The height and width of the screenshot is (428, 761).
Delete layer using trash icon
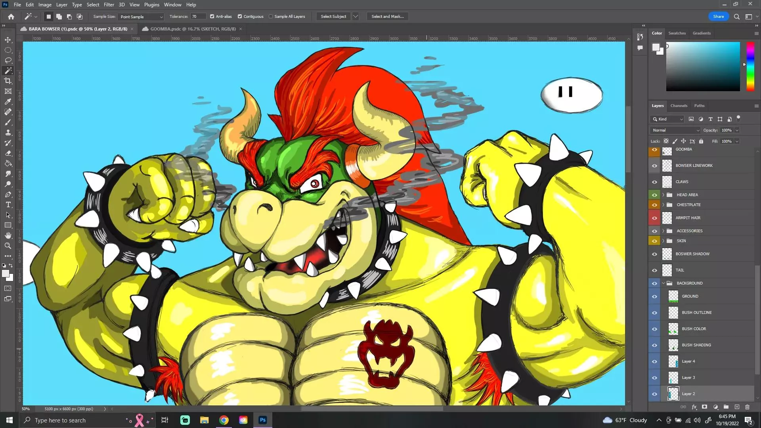(748, 407)
